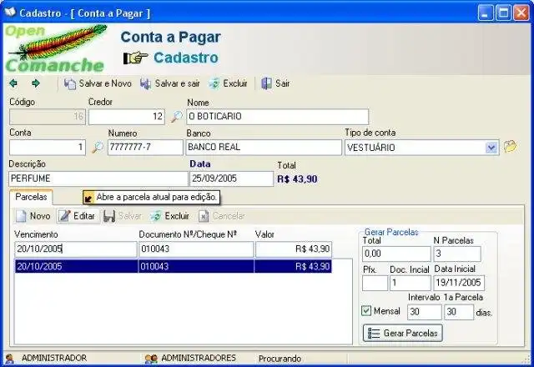534x367 pixels.
Task: Click the Data field 25/09/2005
Action: click(x=231, y=178)
